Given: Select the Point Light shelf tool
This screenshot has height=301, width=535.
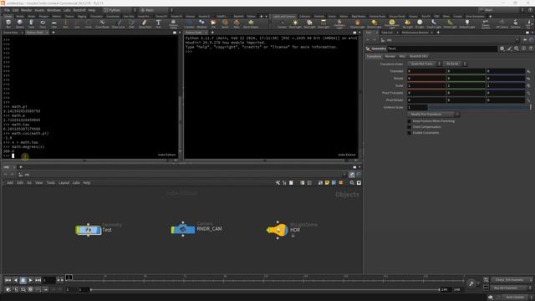Looking at the screenshot, I should [x=295, y=23].
